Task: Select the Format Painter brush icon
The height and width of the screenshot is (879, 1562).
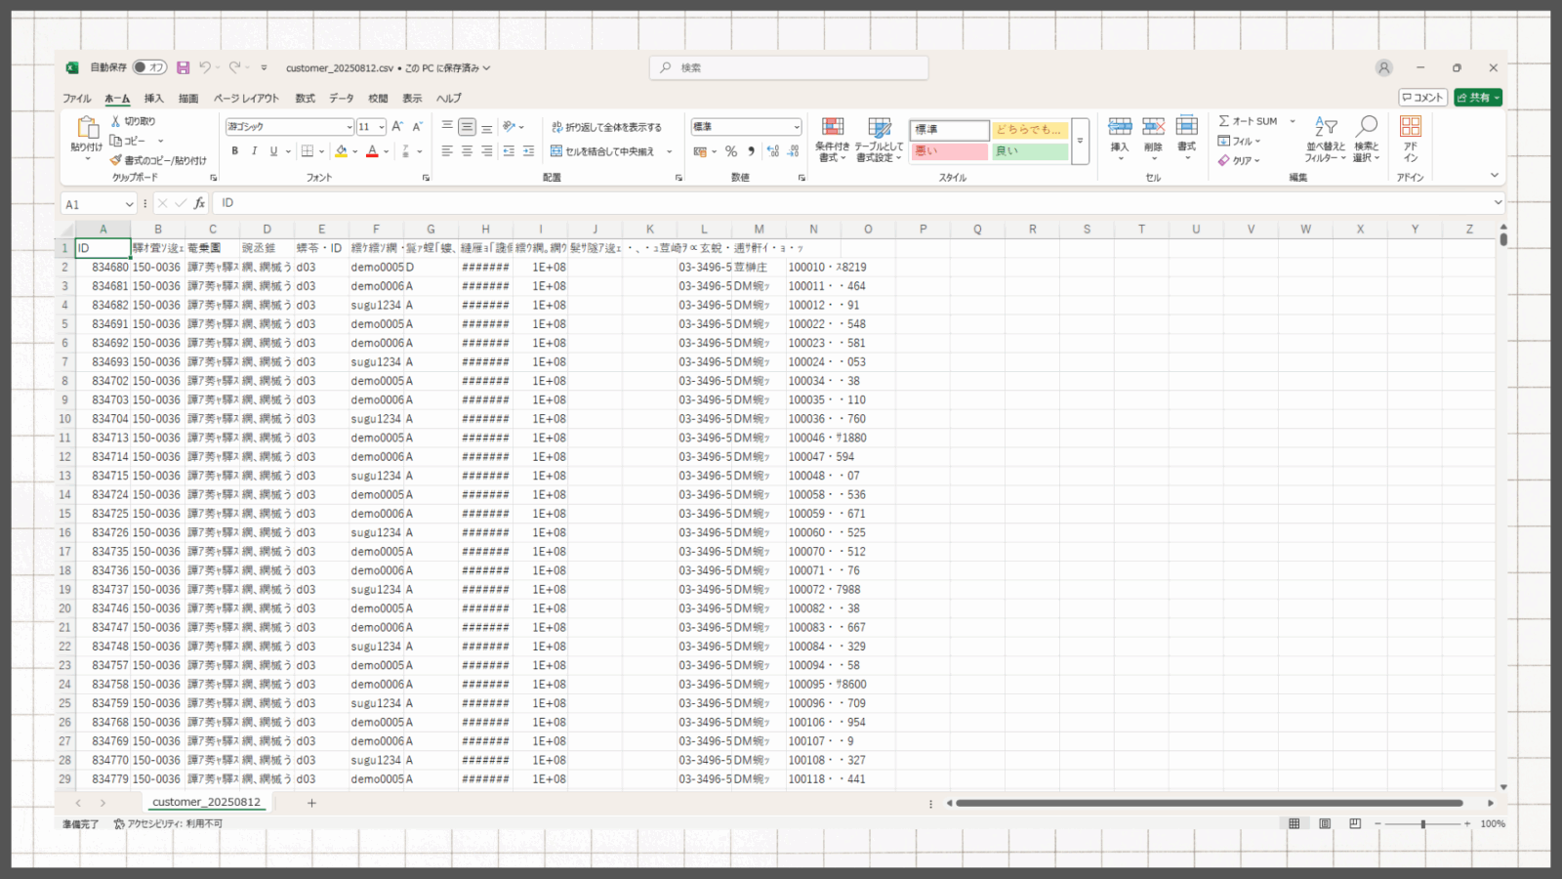Action: [116, 160]
